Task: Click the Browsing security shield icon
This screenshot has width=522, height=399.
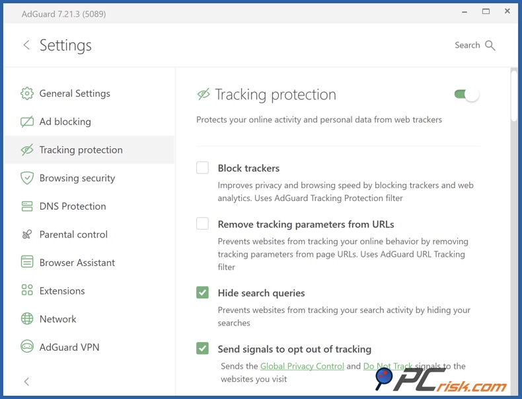Action: pos(27,178)
